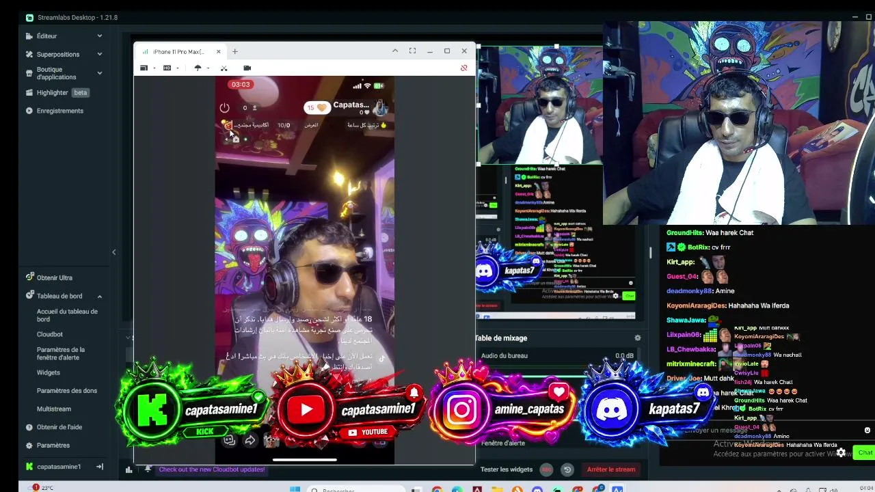The width and height of the screenshot is (875, 492).
Task: Click the Highlighter lightbulb icon
Action: tap(29, 92)
